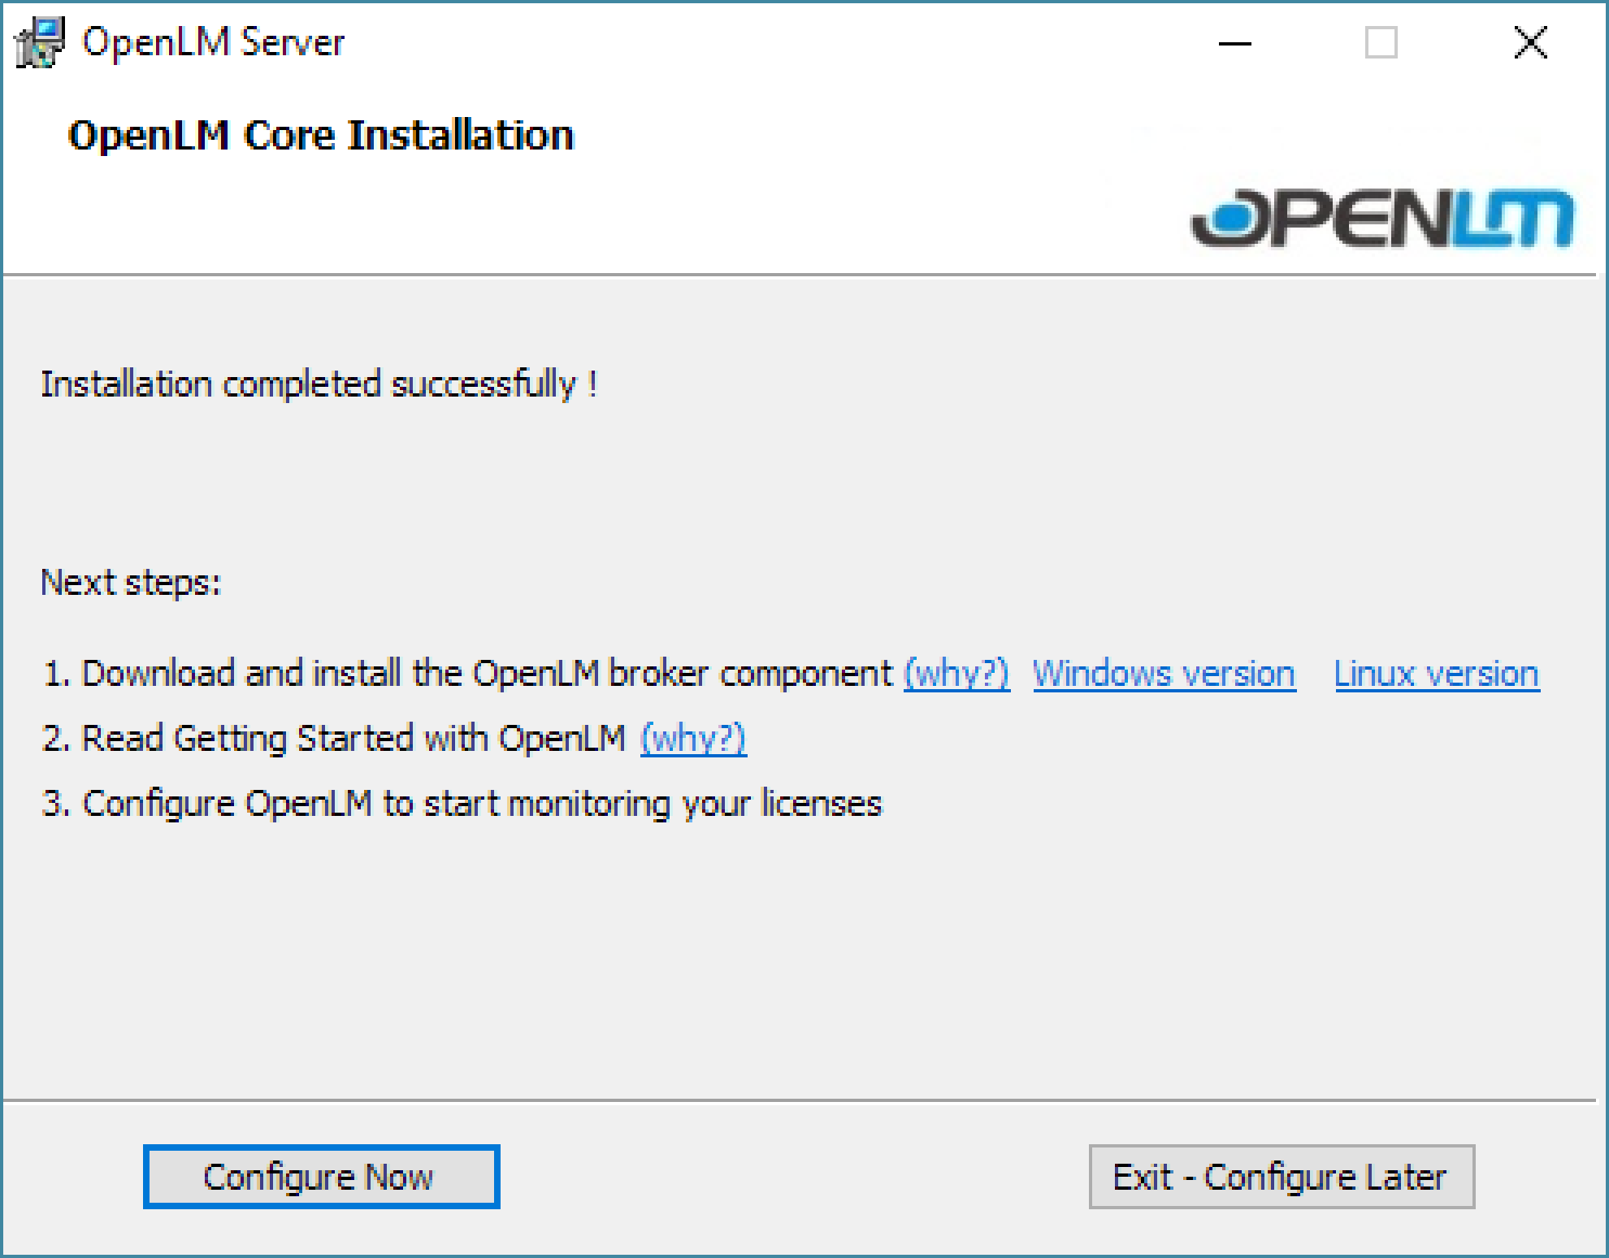
Task: Open the Getting Started (why?) link
Action: coord(693,739)
